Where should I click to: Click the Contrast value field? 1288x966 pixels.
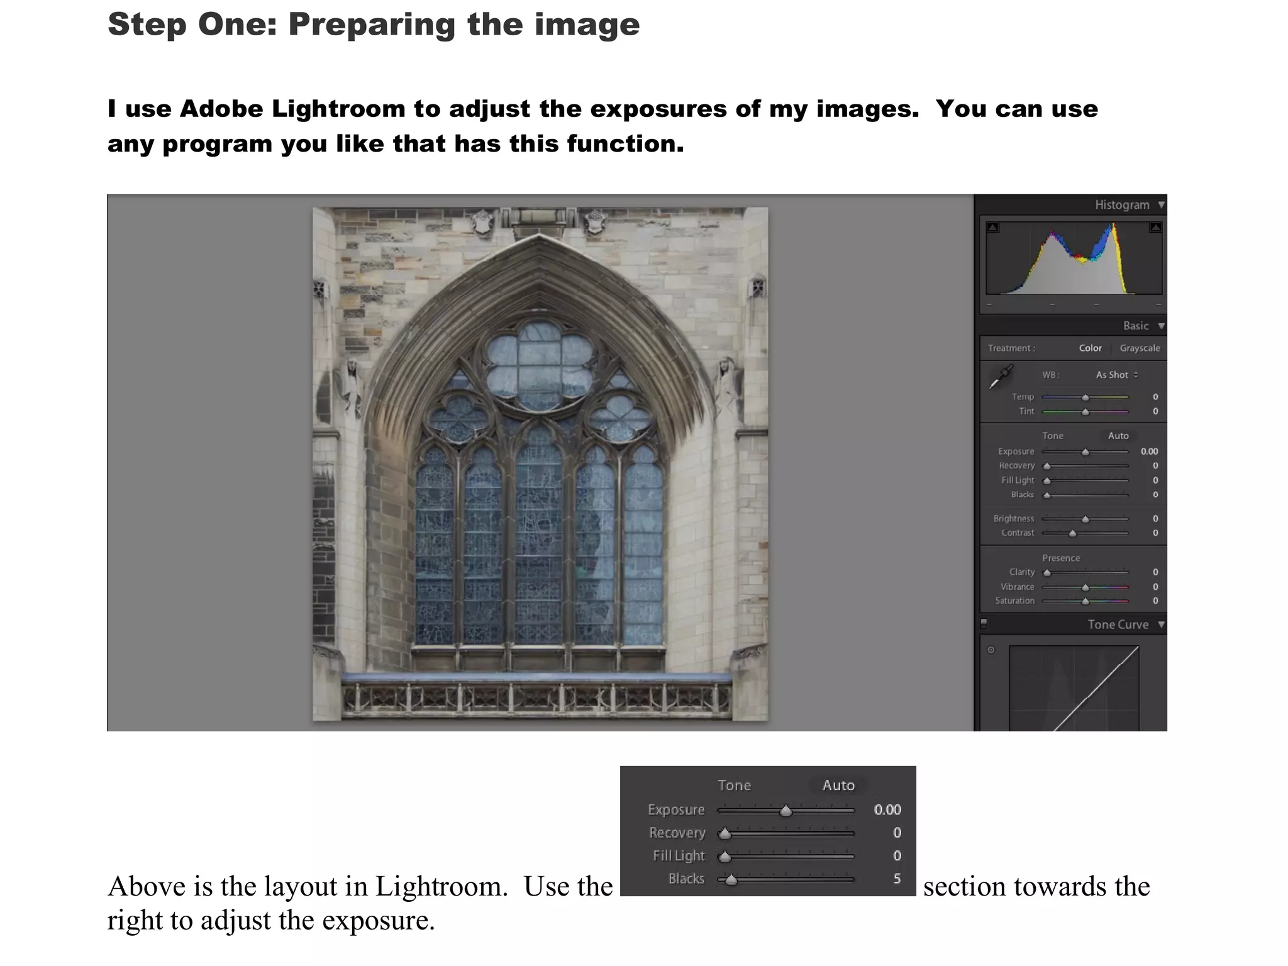pos(1155,533)
